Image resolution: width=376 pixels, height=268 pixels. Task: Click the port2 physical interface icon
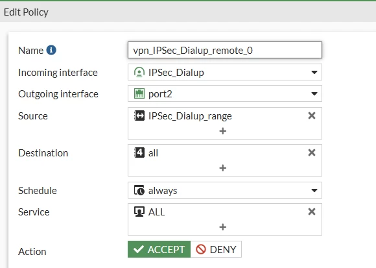click(x=139, y=94)
